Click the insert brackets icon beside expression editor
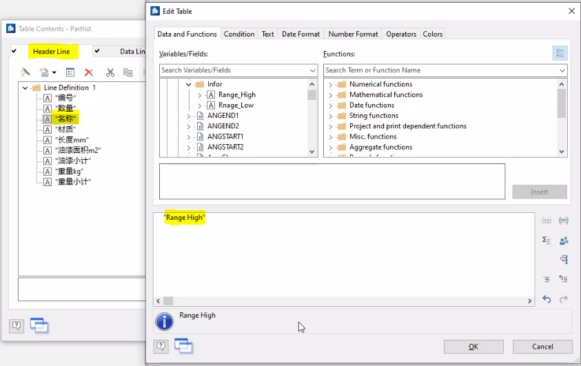 tap(547, 221)
